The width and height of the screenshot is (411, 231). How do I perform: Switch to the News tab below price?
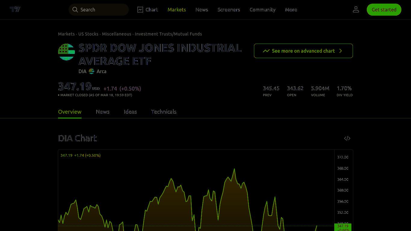click(x=103, y=112)
